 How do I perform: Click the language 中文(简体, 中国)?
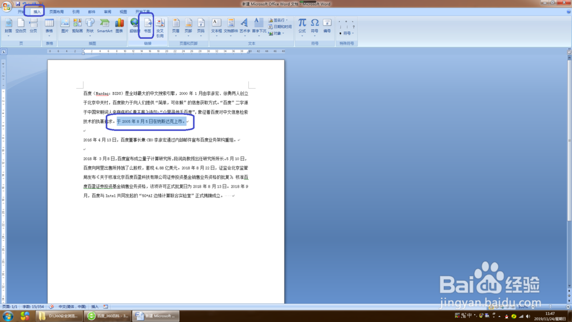pyautogui.click(x=72, y=307)
